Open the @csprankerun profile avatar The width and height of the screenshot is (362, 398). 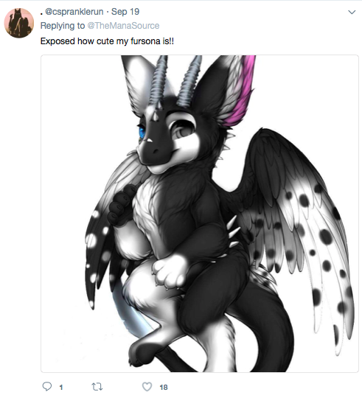point(19,23)
